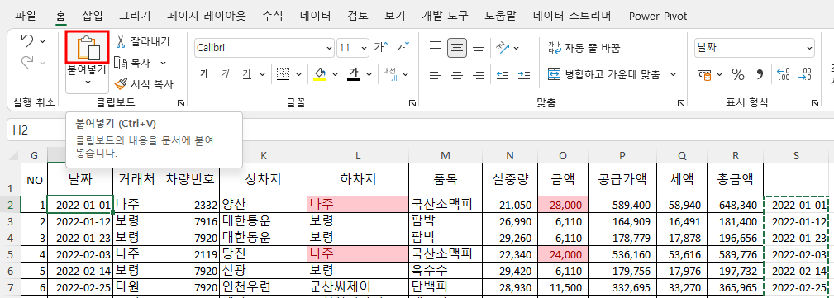Image resolution: width=834 pixels, height=298 pixels.
Task: Select cell containing 옥수수
Action: pyautogui.click(x=446, y=271)
